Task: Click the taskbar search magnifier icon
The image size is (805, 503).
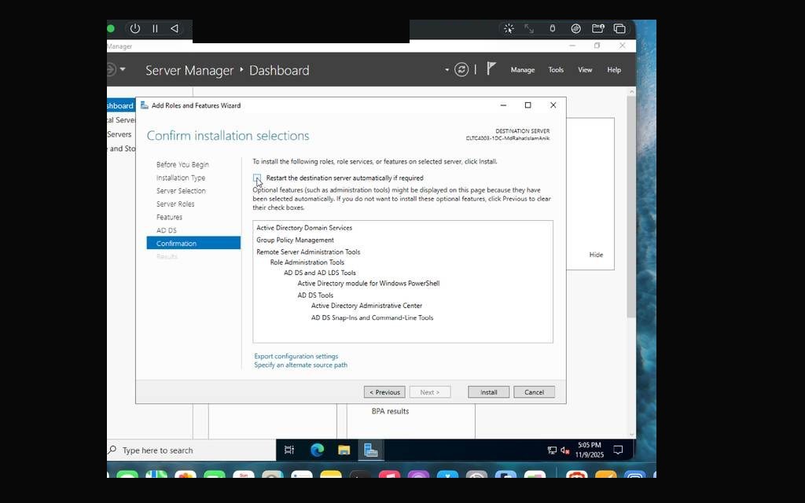Action: click(x=112, y=450)
